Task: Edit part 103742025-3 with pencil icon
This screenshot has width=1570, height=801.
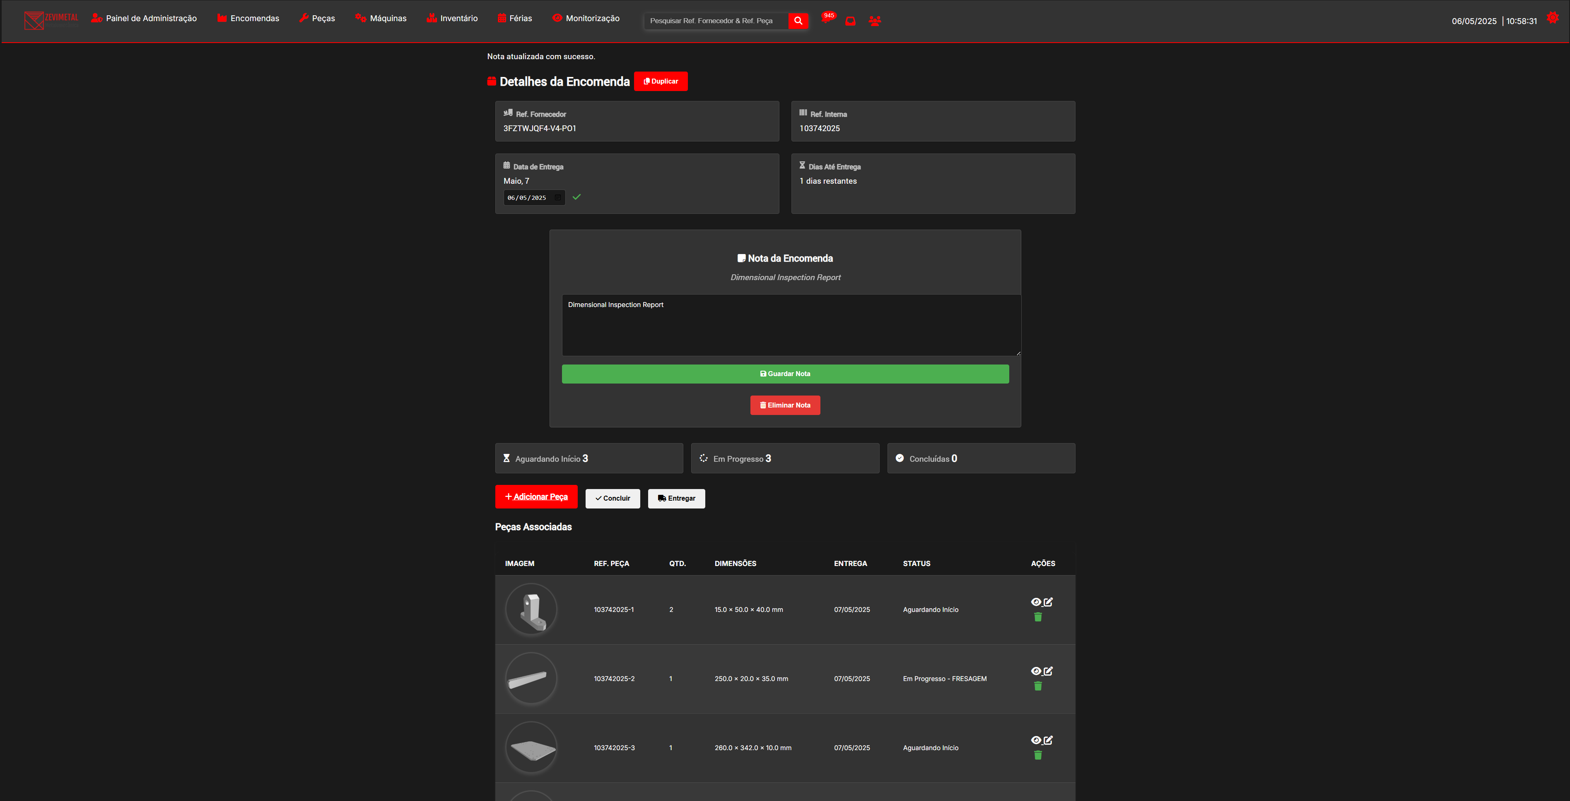Action: click(x=1048, y=740)
